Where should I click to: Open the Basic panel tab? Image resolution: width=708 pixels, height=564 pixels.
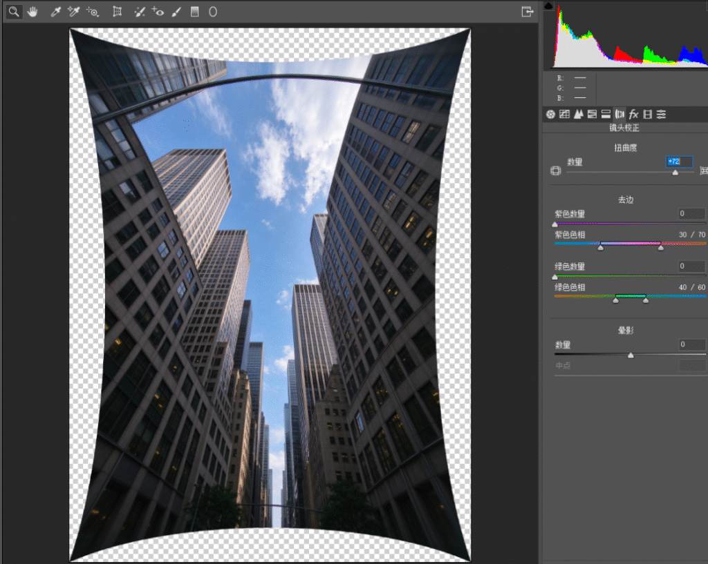click(x=550, y=115)
